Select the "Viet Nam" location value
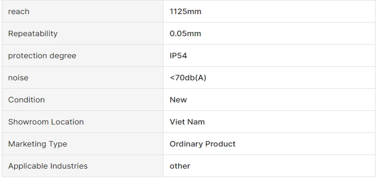The width and height of the screenshot is (376, 178). (187, 122)
